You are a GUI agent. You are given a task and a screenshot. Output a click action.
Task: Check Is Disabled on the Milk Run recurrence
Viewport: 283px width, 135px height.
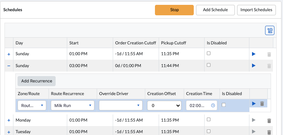(224, 105)
